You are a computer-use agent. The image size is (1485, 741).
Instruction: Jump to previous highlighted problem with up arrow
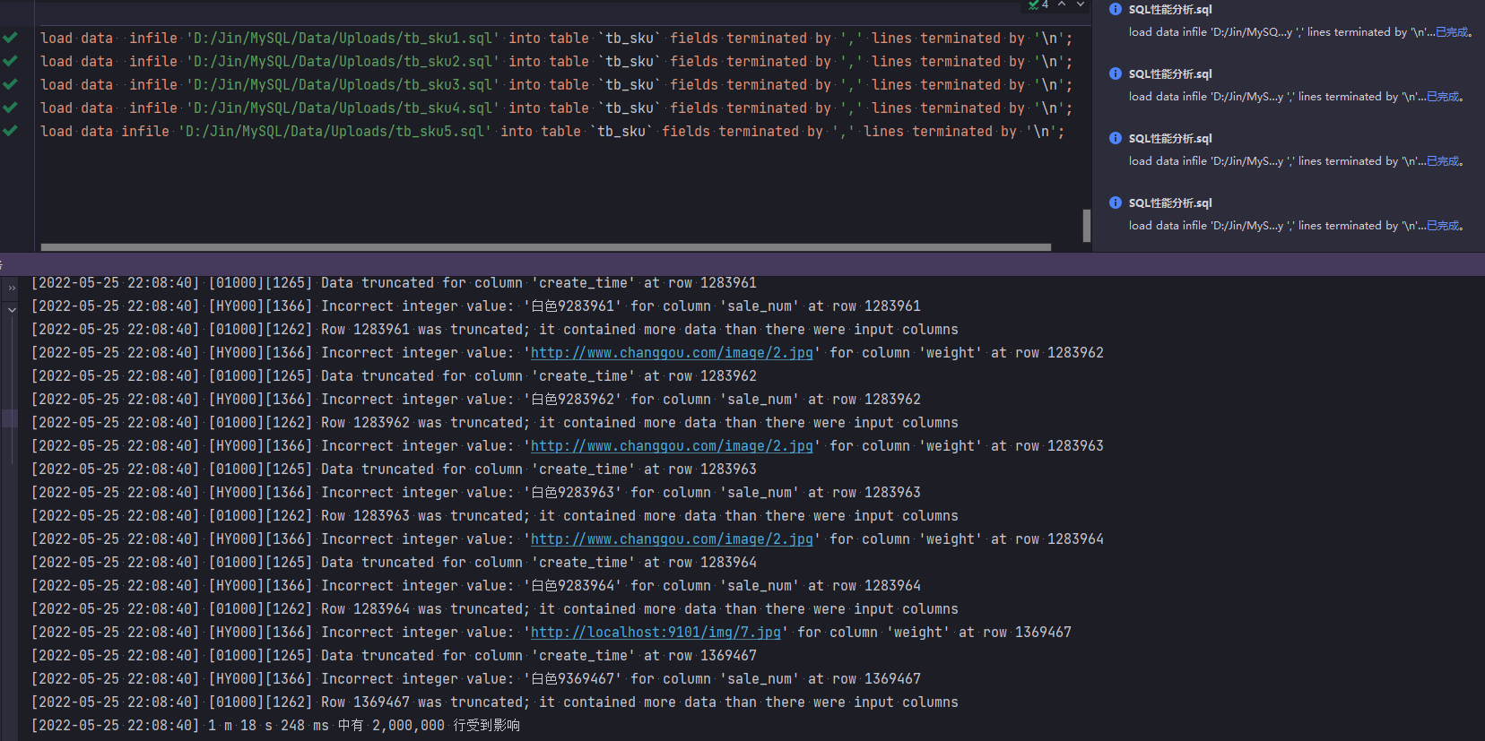1062,4
